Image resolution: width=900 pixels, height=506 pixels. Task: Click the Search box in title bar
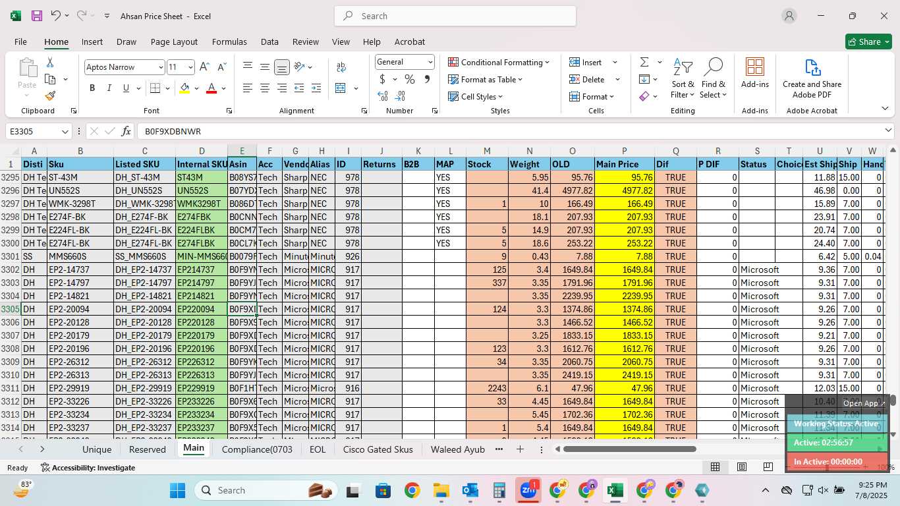455,16
